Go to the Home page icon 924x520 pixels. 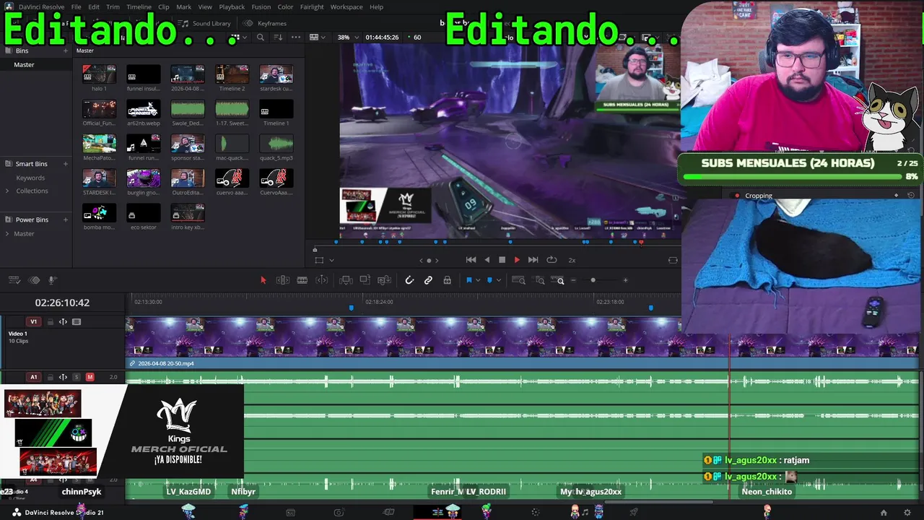point(884,513)
